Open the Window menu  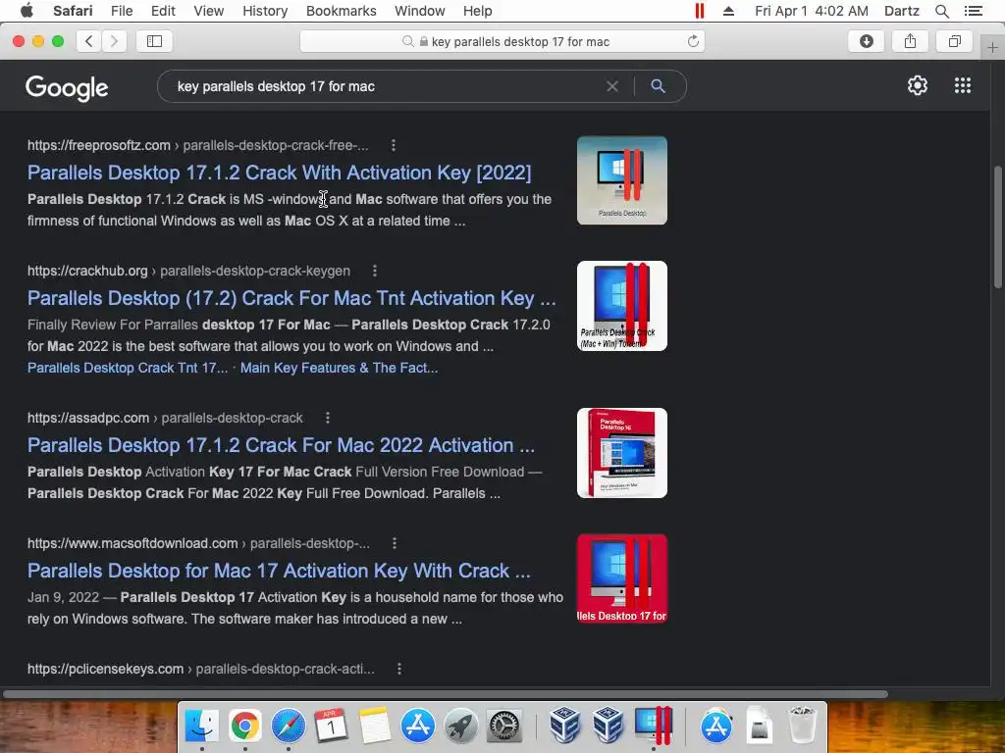point(420,11)
